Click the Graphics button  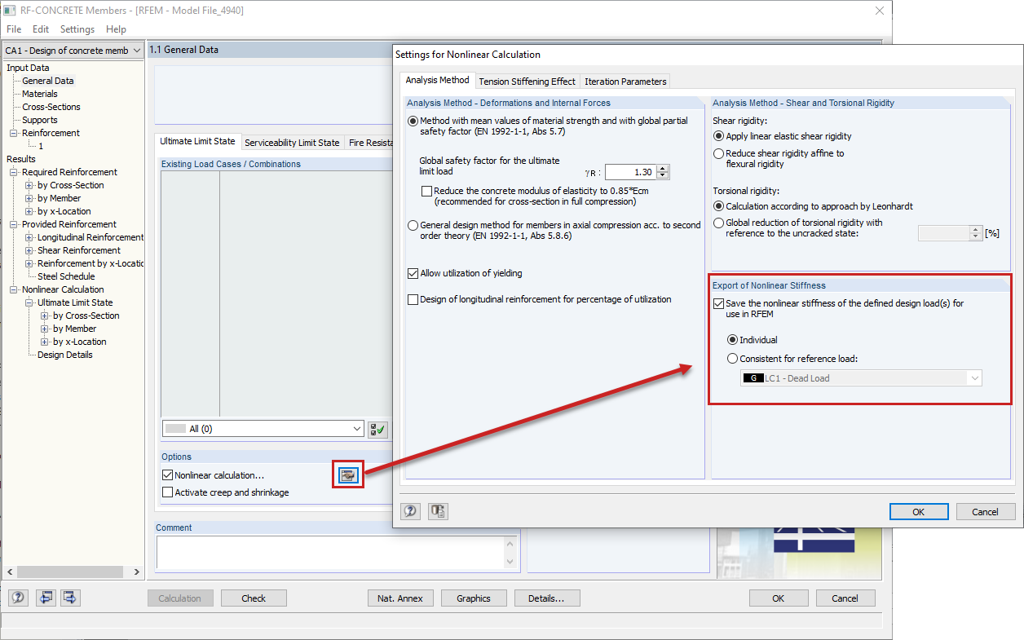(x=474, y=598)
